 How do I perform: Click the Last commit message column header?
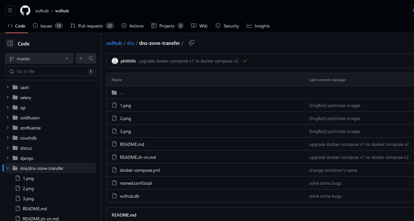327,80
